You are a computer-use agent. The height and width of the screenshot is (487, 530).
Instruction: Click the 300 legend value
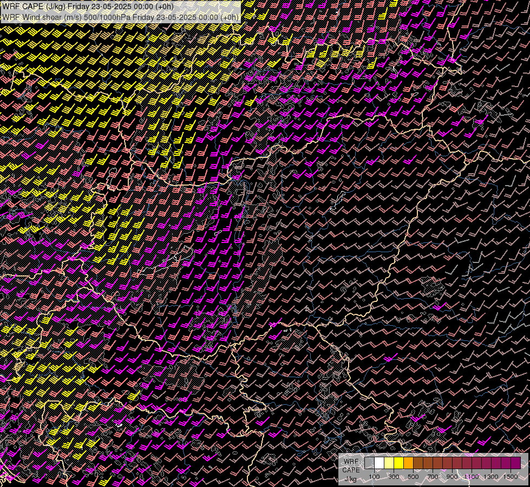pyautogui.click(x=394, y=477)
